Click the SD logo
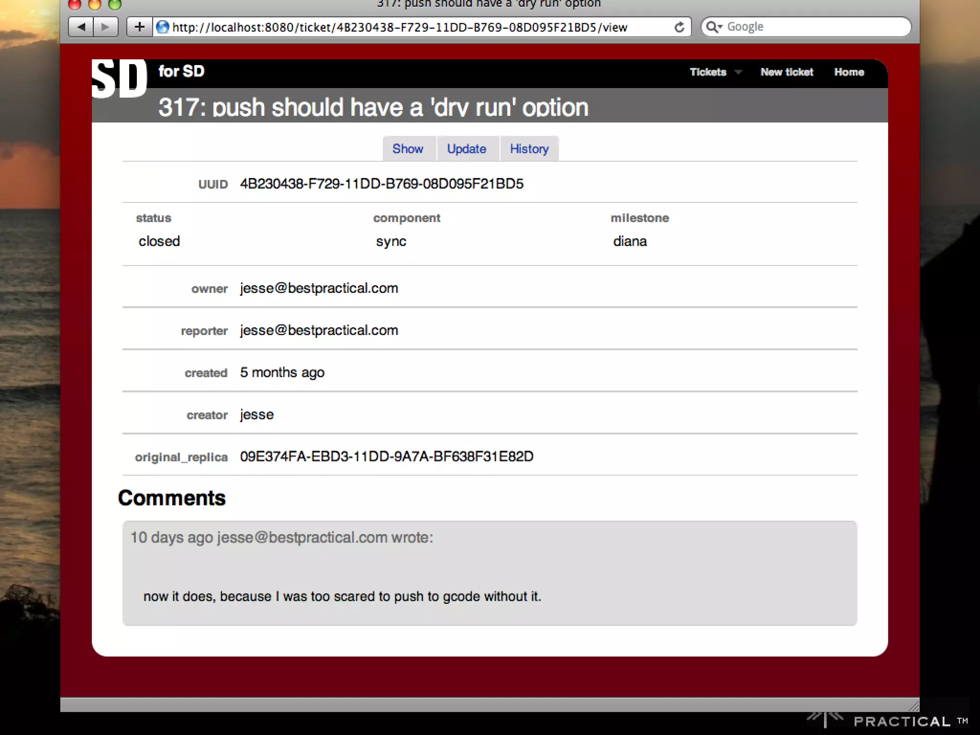 (119, 79)
